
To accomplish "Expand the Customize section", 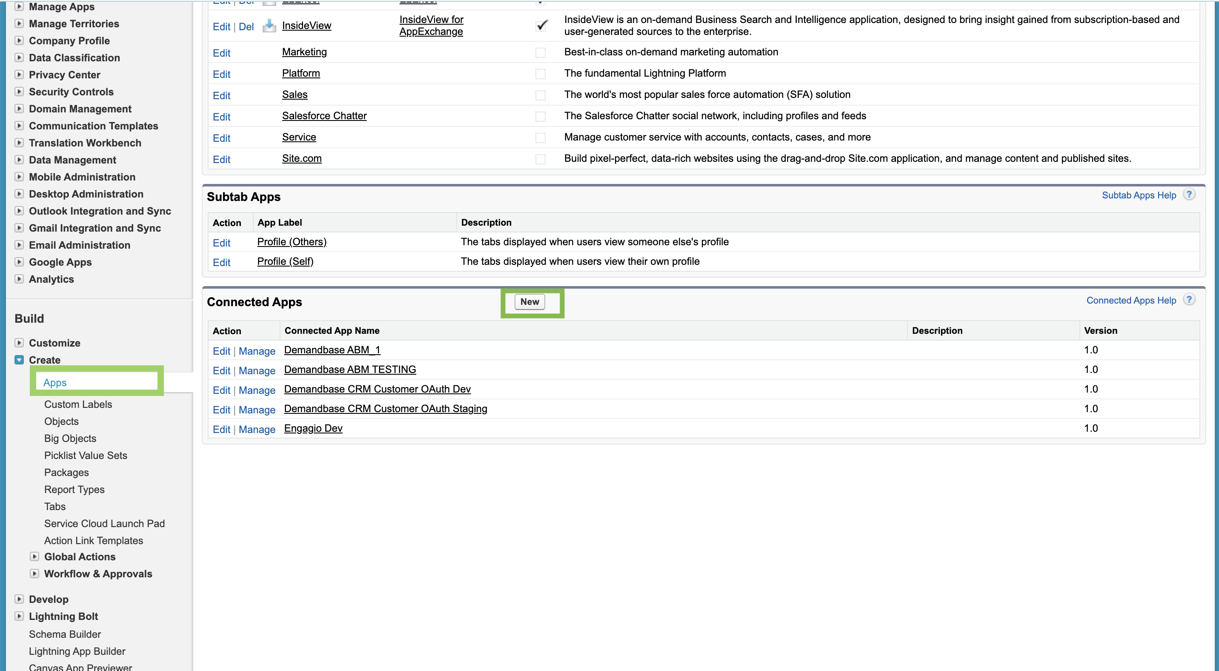I will coord(19,343).
